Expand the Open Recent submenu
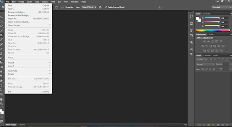This screenshot has width=232, height=127. tap(29, 25)
